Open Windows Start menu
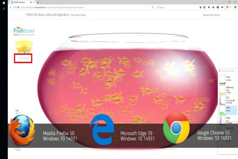The height and width of the screenshot is (159, 238). 4,3
